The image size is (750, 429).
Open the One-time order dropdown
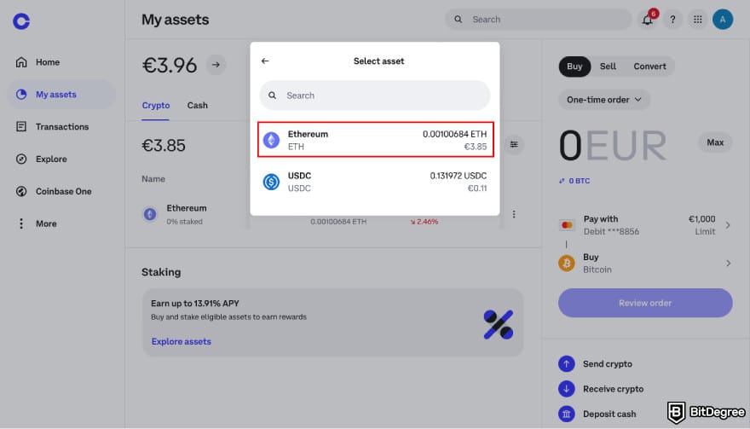click(604, 100)
